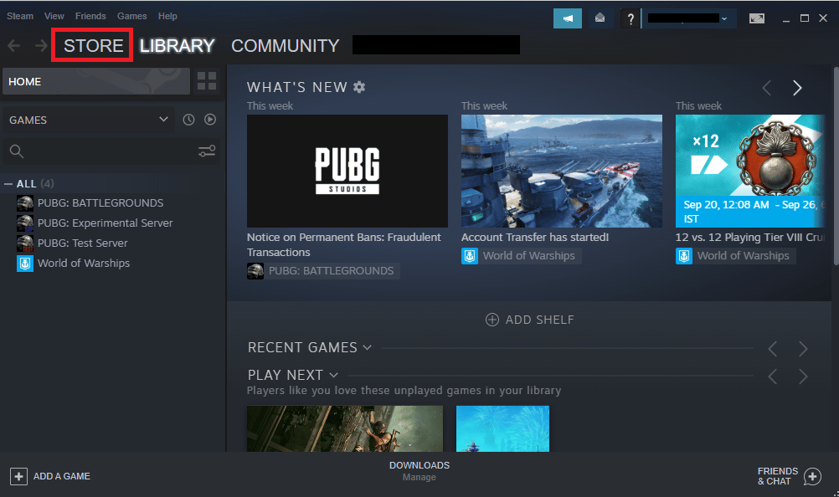
Task: Open blue Play Next game thumbnail
Action: click(x=502, y=428)
